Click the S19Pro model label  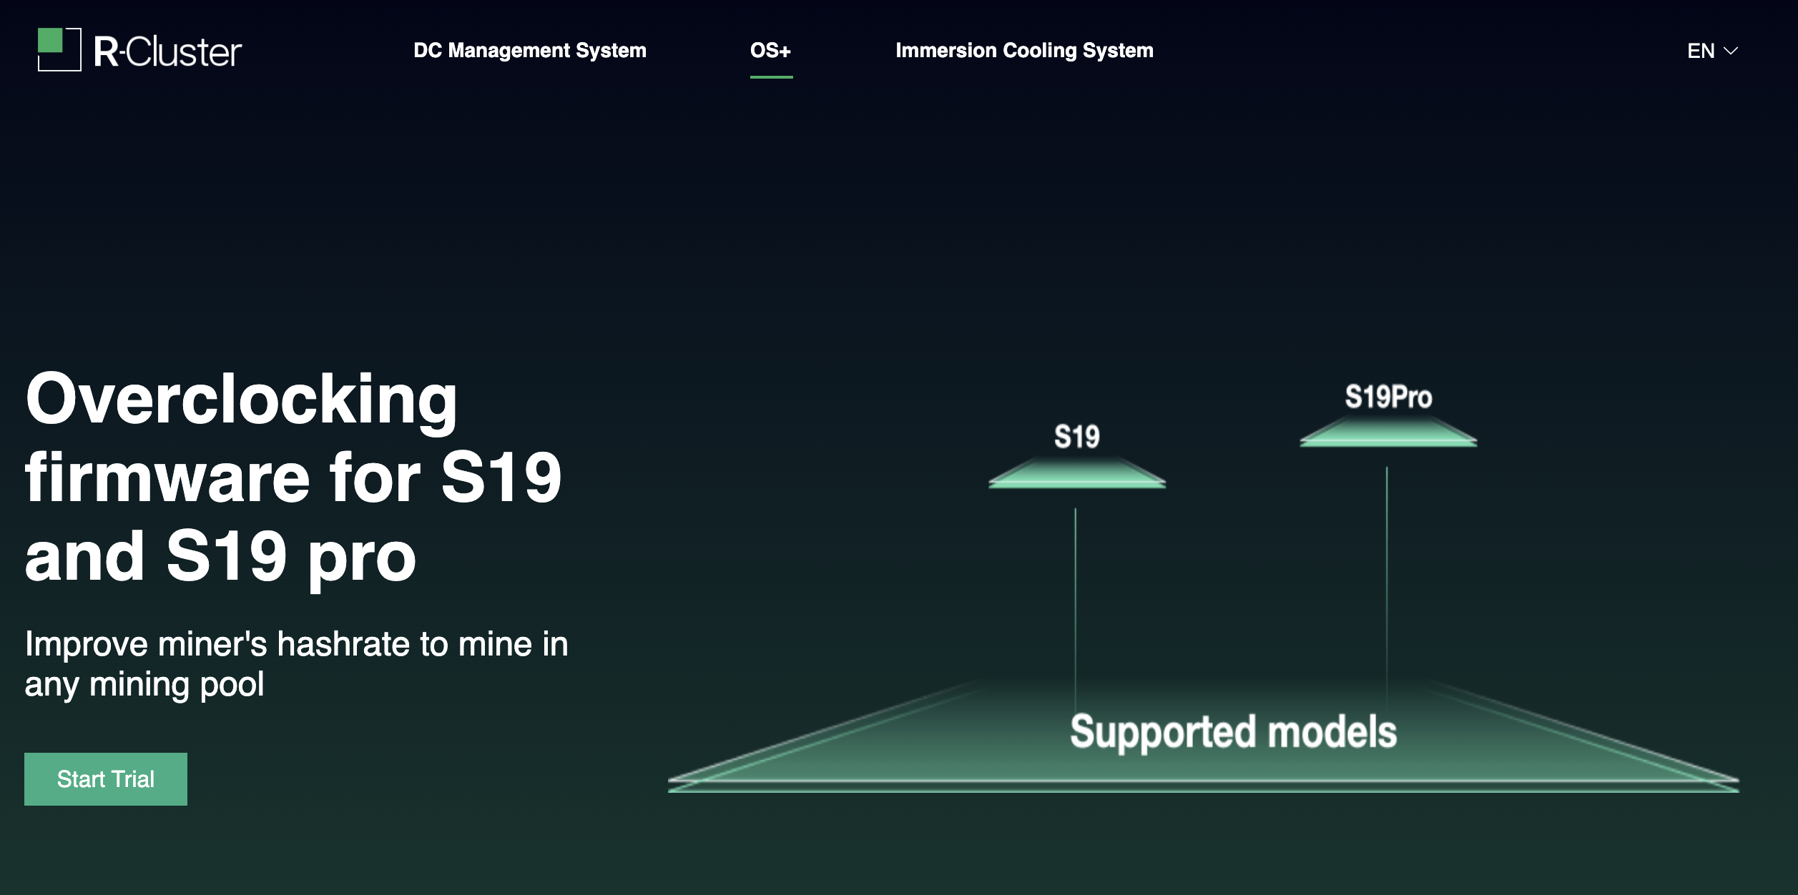[x=1388, y=397]
